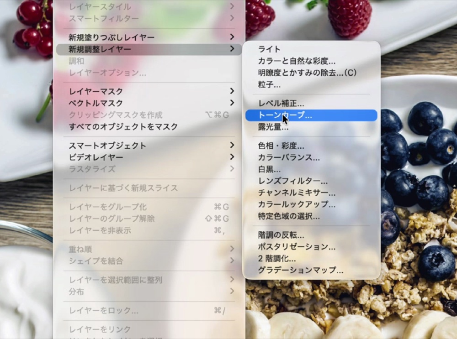
Task: Create a レベル補正... adjustment layer
Action: pos(311,103)
